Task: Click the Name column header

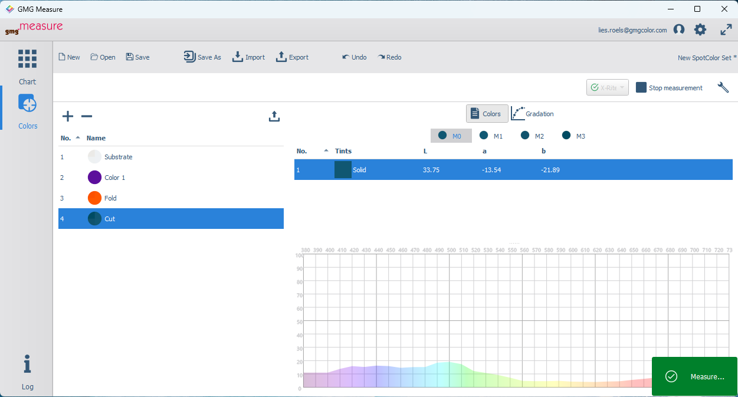Action: click(x=96, y=138)
